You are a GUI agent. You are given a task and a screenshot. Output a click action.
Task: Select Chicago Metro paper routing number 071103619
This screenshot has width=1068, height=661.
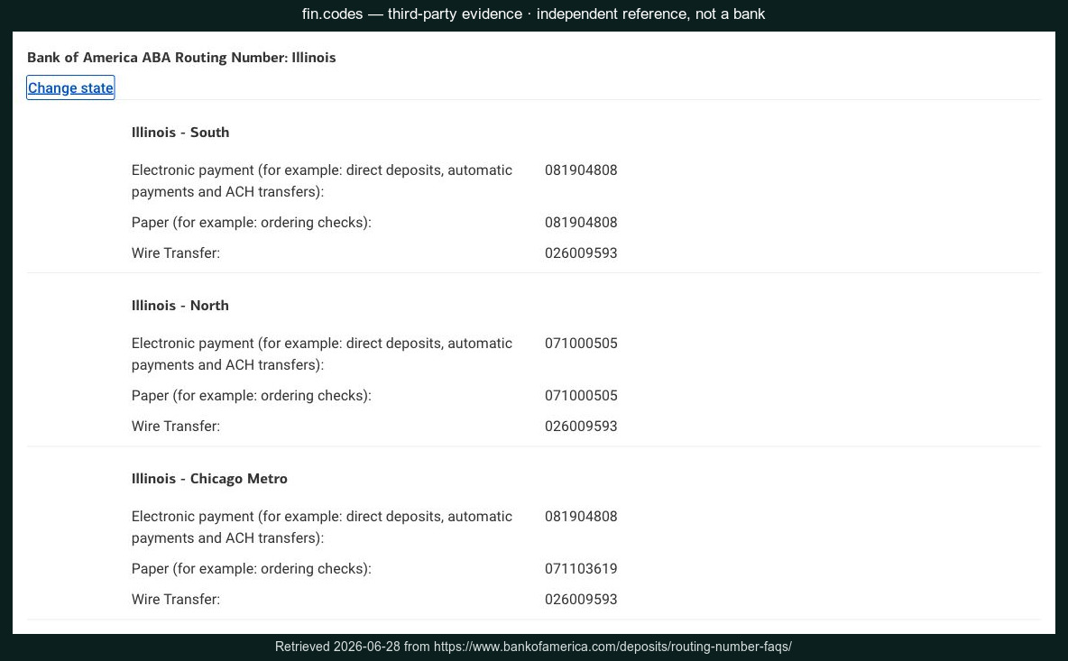581,568
